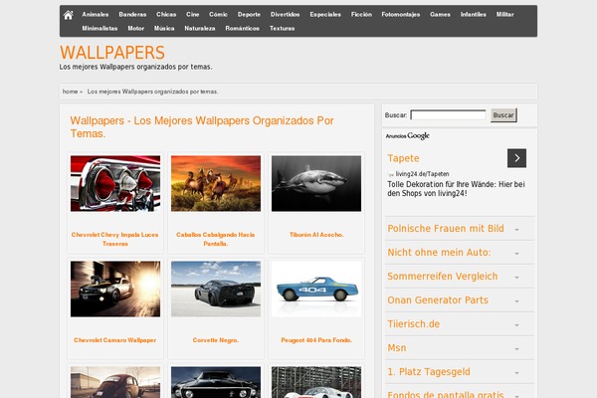Open the black Mustang front wallpaper thumbnail
The height and width of the screenshot is (398, 597).
(216, 382)
